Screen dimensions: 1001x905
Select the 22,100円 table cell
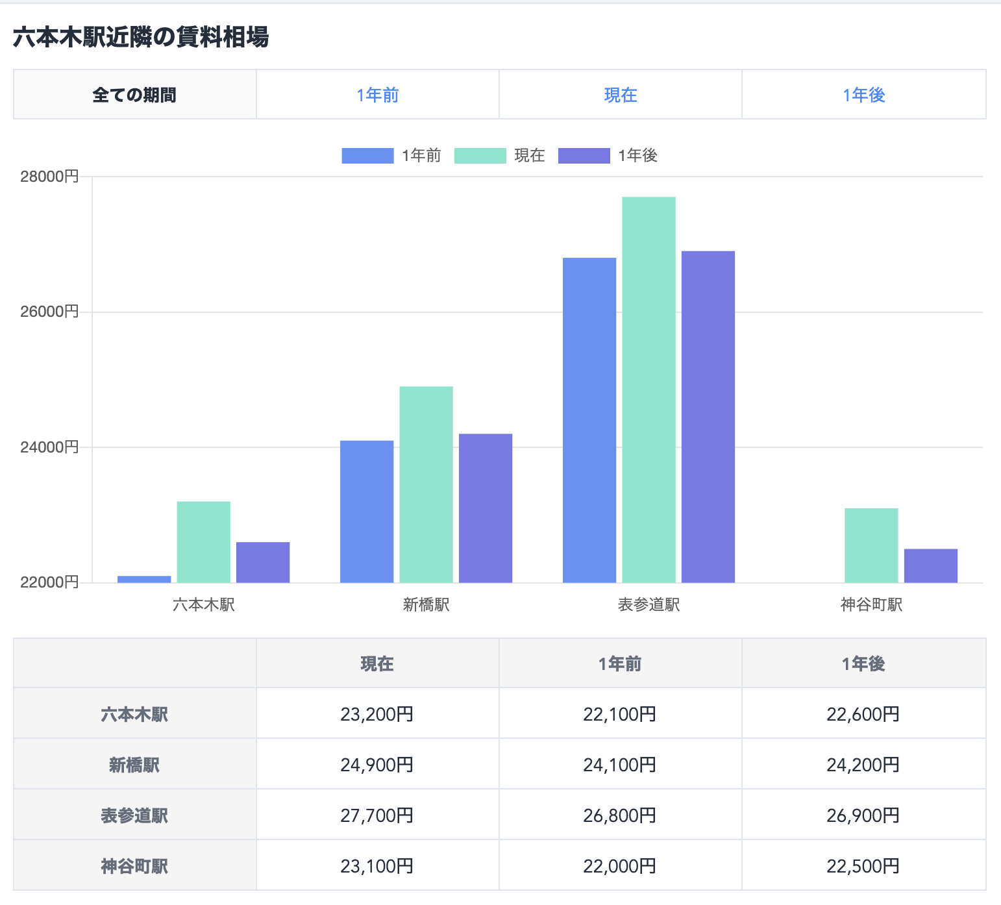coord(621,714)
